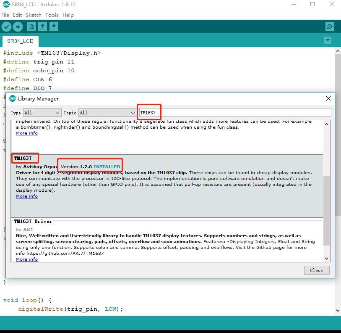Click the Version 1.2.0 text
The width and height of the screenshot is (341, 333).
coord(76,166)
